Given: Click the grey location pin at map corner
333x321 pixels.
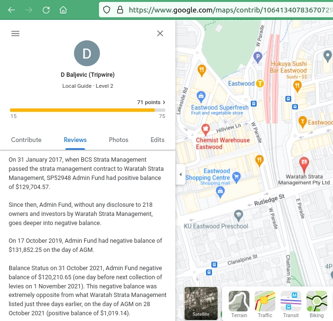Looking at the screenshot, I should pos(328,57).
